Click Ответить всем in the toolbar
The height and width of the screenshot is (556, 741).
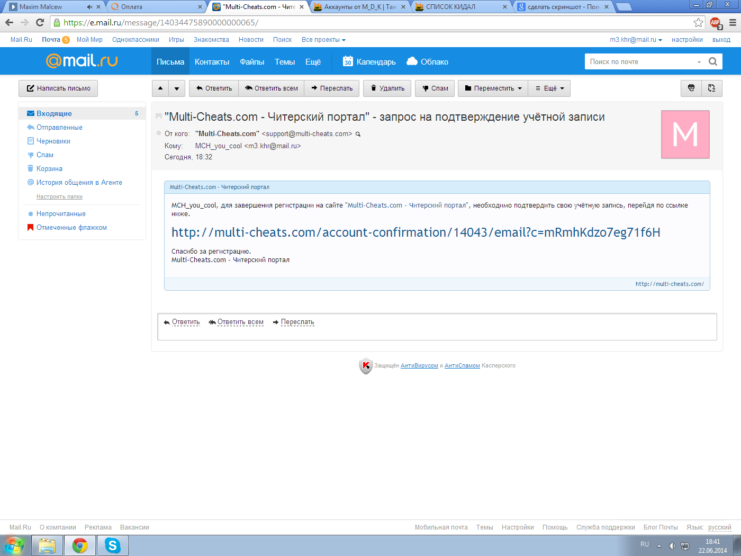272,88
